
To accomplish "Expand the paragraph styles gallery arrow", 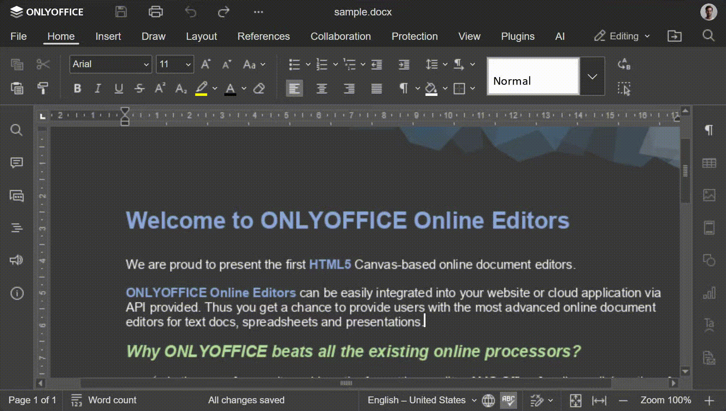I will click(592, 77).
